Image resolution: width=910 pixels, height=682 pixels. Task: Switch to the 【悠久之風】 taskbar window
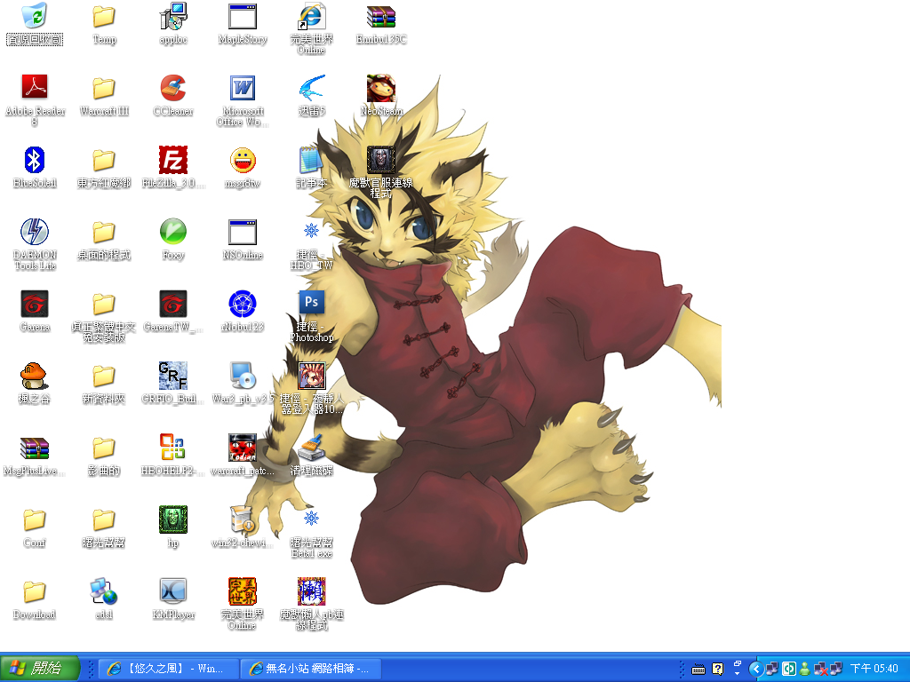pos(168,669)
